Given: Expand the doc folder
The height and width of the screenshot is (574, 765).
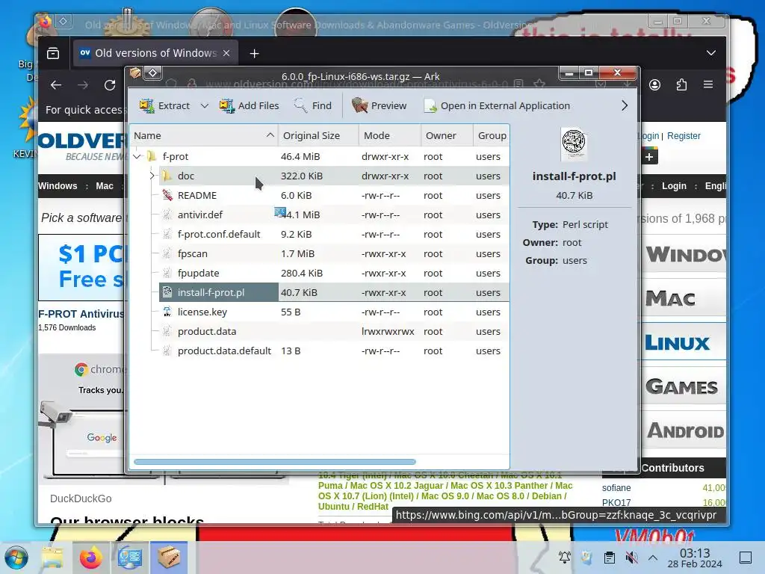Looking at the screenshot, I should pos(152,176).
